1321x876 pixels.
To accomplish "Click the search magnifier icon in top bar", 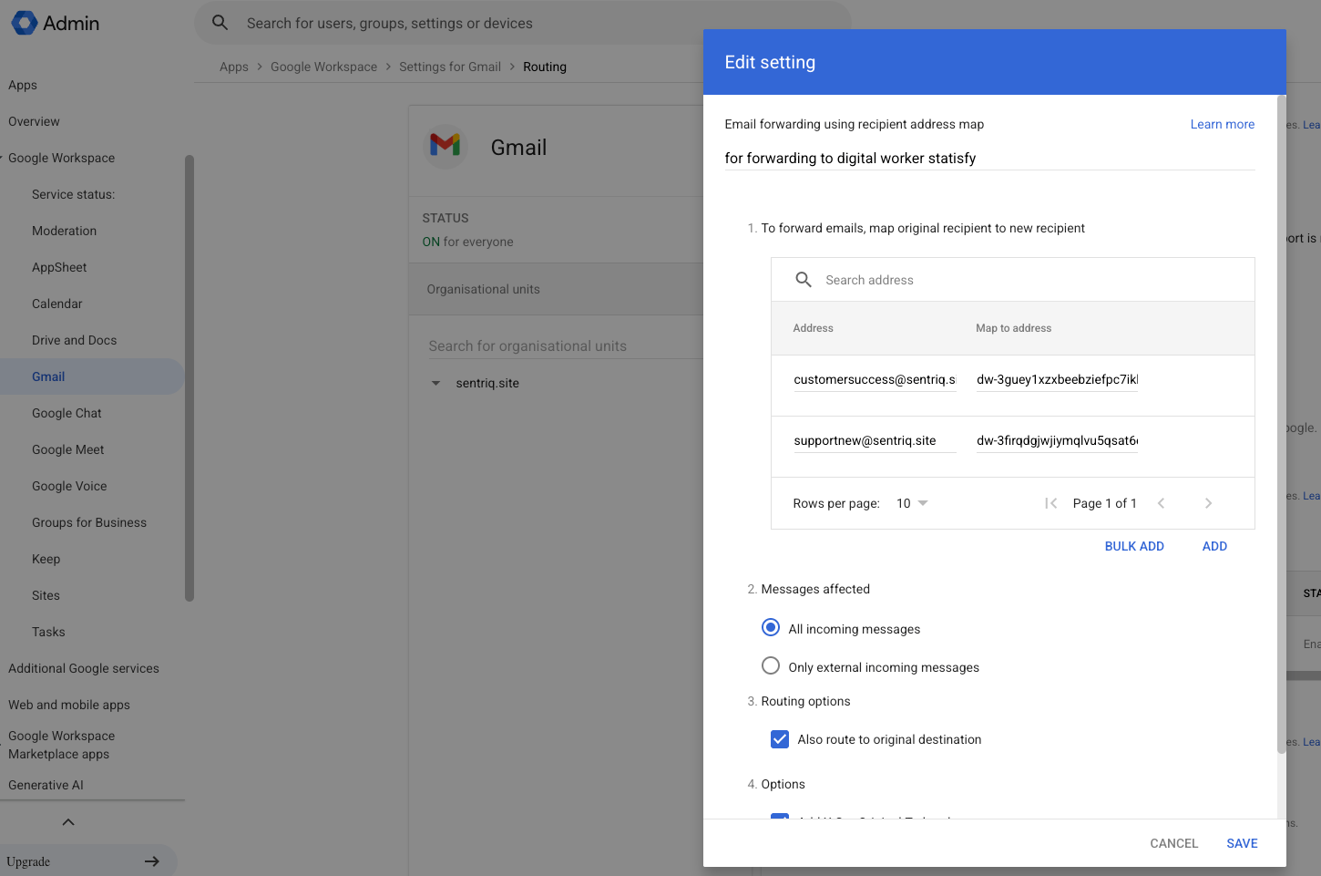I will tap(220, 23).
